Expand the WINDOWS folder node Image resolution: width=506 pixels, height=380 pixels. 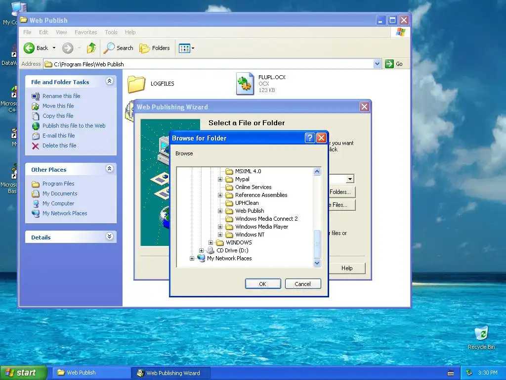[x=211, y=242]
